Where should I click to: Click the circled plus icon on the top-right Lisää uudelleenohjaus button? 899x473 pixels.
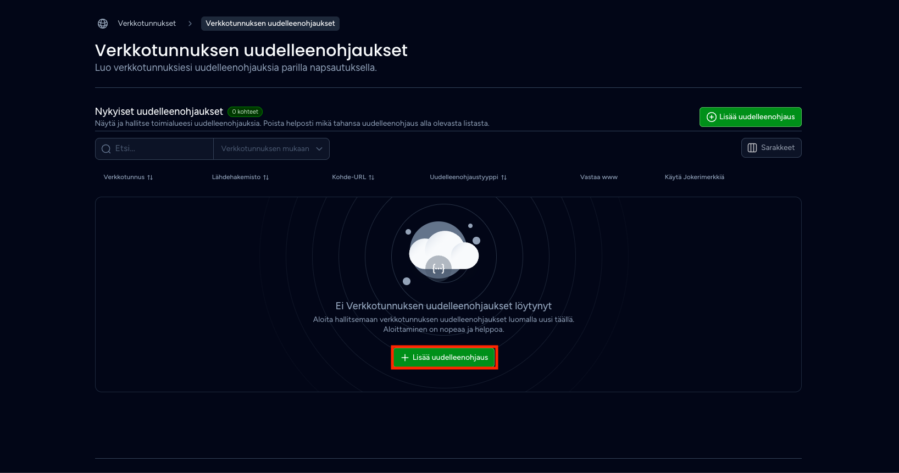pos(711,117)
